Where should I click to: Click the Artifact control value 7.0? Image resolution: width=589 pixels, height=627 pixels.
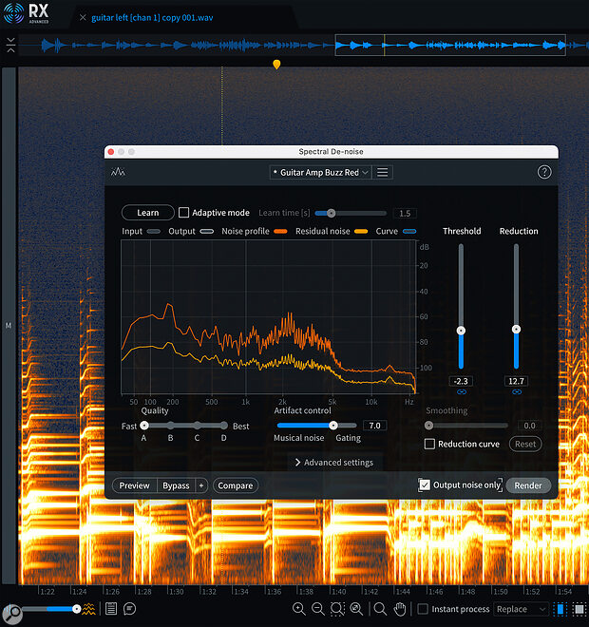tap(374, 426)
